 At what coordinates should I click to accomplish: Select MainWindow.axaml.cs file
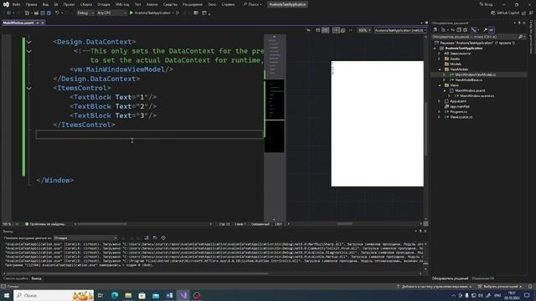click(x=477, y=96)
